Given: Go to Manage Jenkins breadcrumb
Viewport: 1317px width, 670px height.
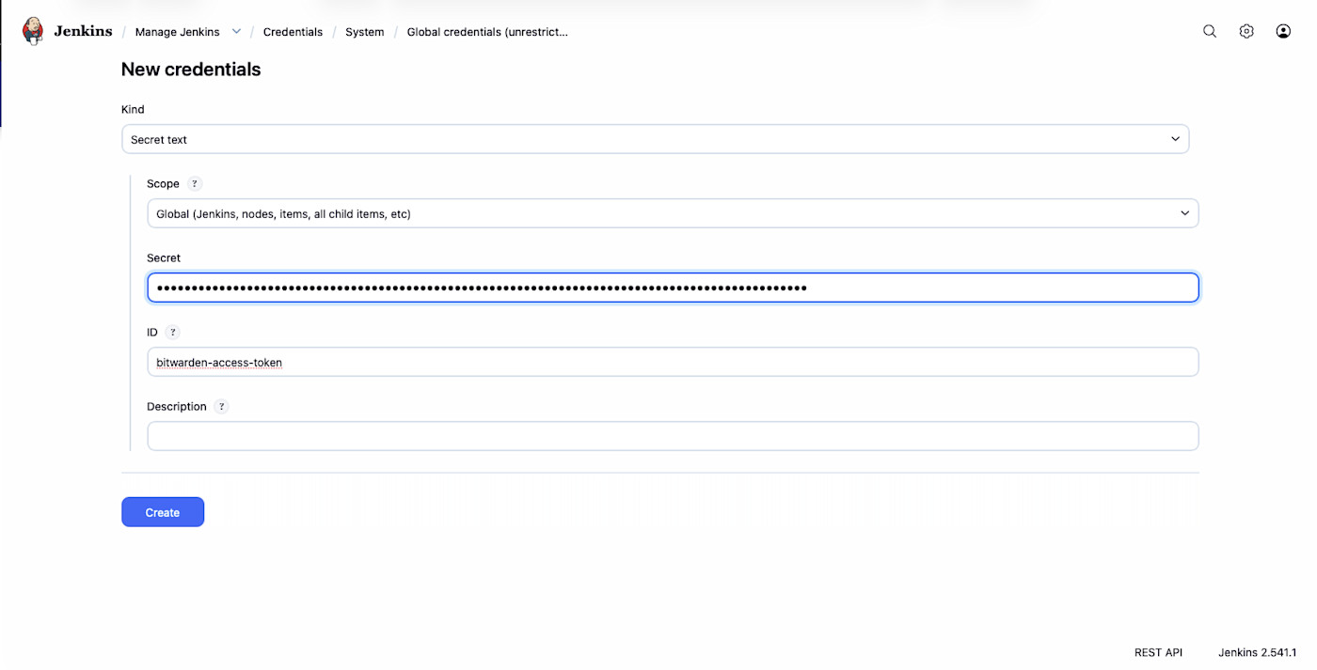Looking at the screenshot, I should click(x=177, y=32).
